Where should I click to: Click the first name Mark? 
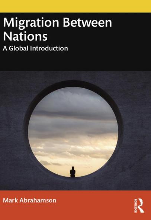(10, 200)
